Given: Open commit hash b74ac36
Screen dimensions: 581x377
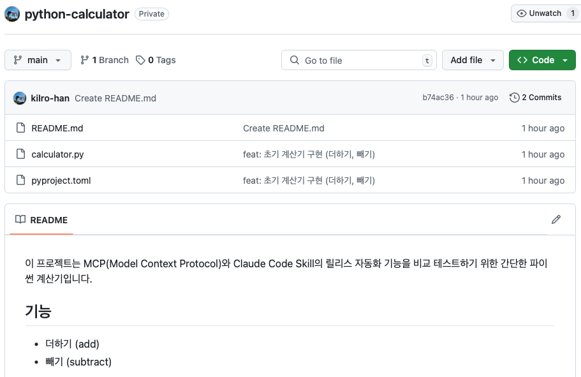Looking at the screenshot, I should click(438, 98).
